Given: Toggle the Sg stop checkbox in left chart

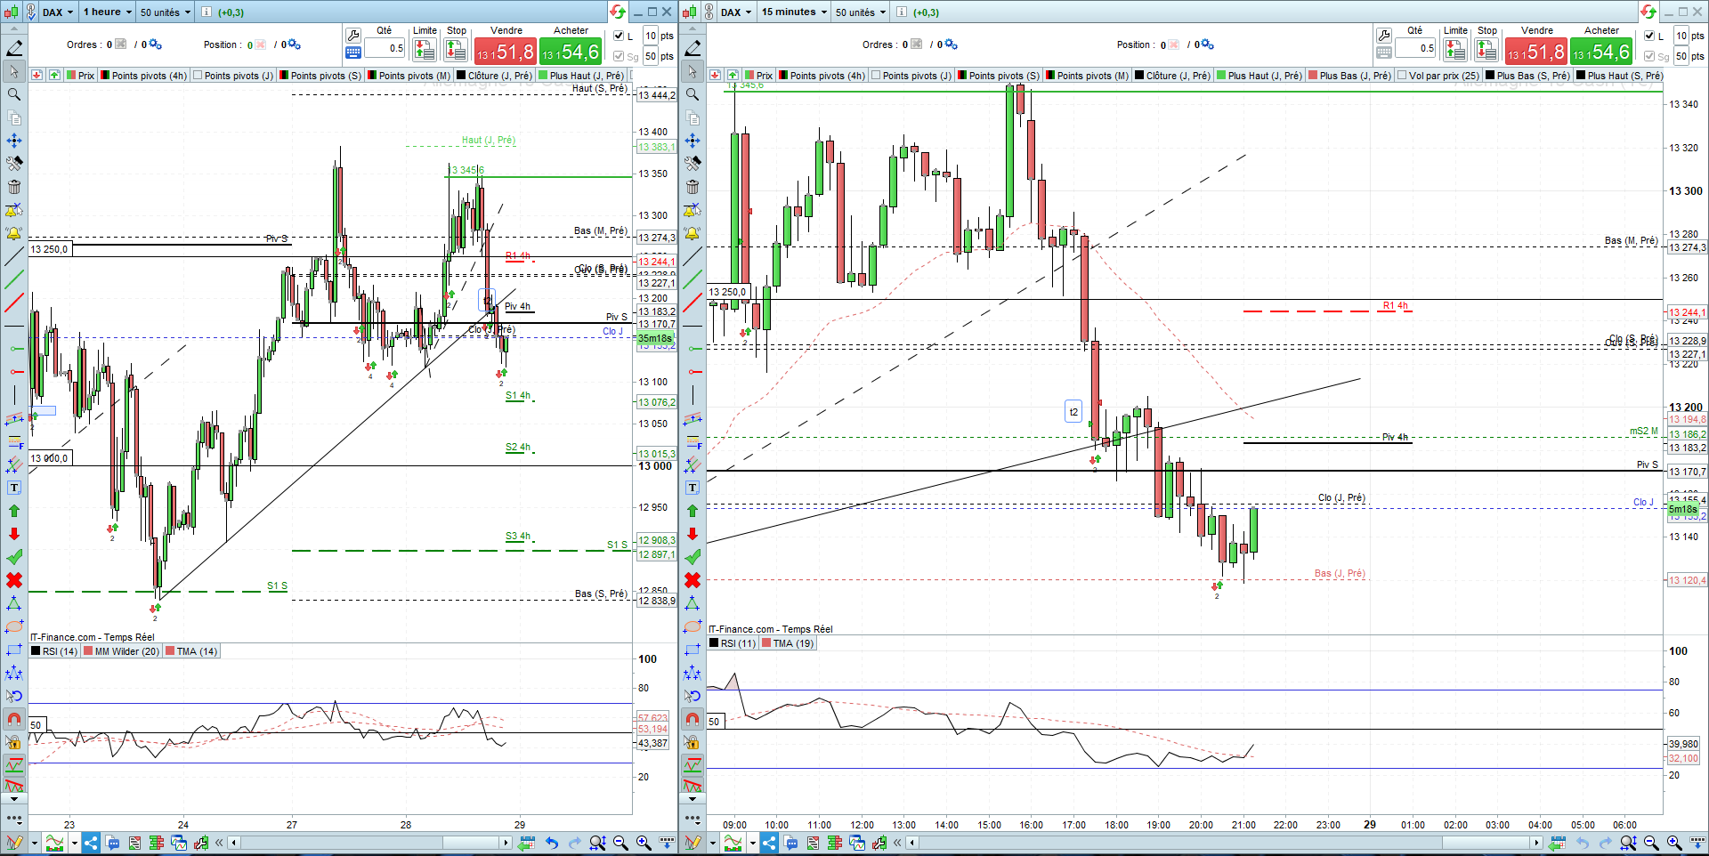Looking at the screenshot, I should coord(620,56).
